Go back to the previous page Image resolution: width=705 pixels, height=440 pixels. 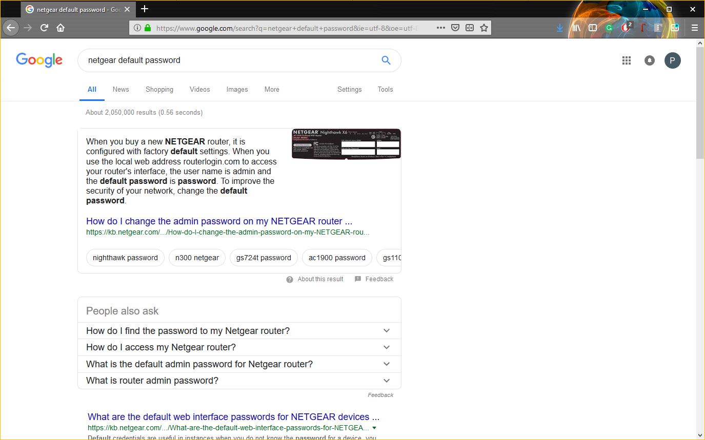(11, 28)
